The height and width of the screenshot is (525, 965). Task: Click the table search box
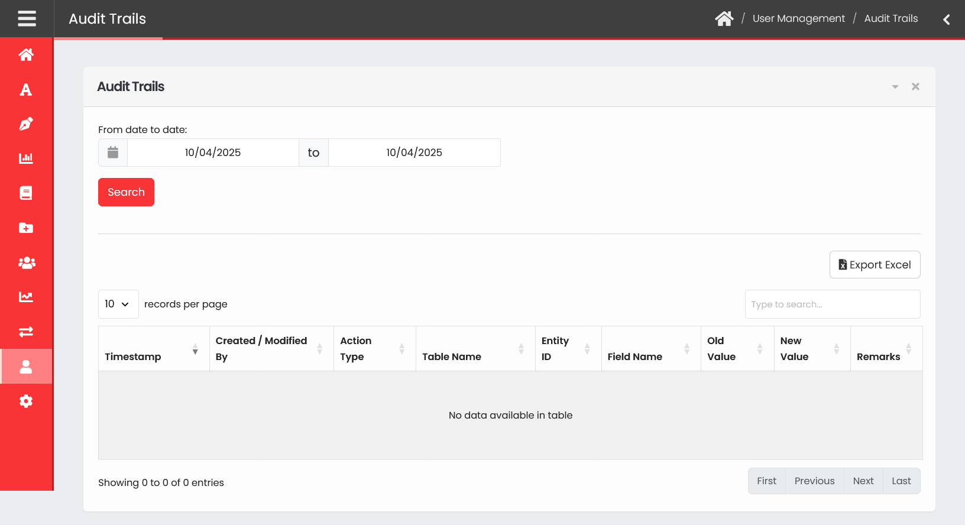pos(833,304)
